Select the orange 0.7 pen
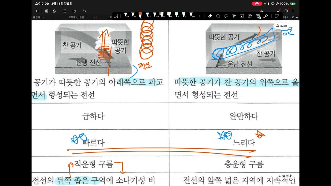Screen dimensions: 331x186 point(140,16)
